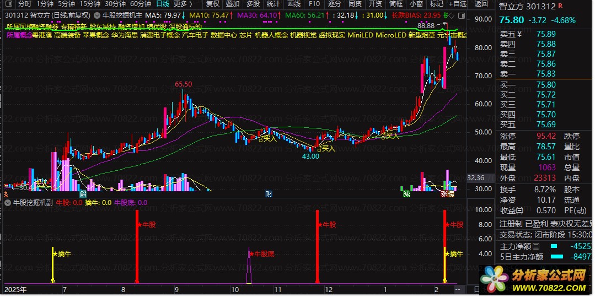Click the 牛股底: 0.0 indicator readout
Image resolution: width=595 pixels, height=297 pixels.
(131, 203)
